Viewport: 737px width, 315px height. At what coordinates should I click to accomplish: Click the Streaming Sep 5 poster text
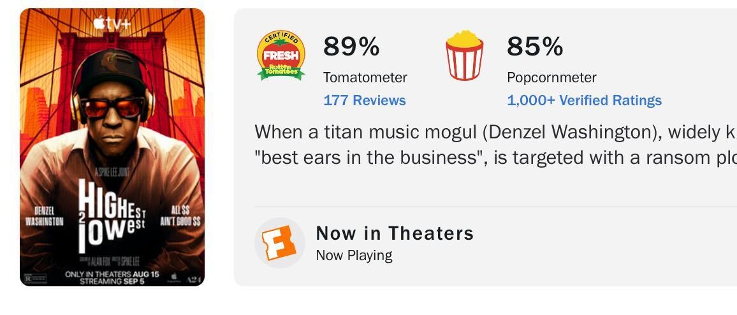[112, 281]
